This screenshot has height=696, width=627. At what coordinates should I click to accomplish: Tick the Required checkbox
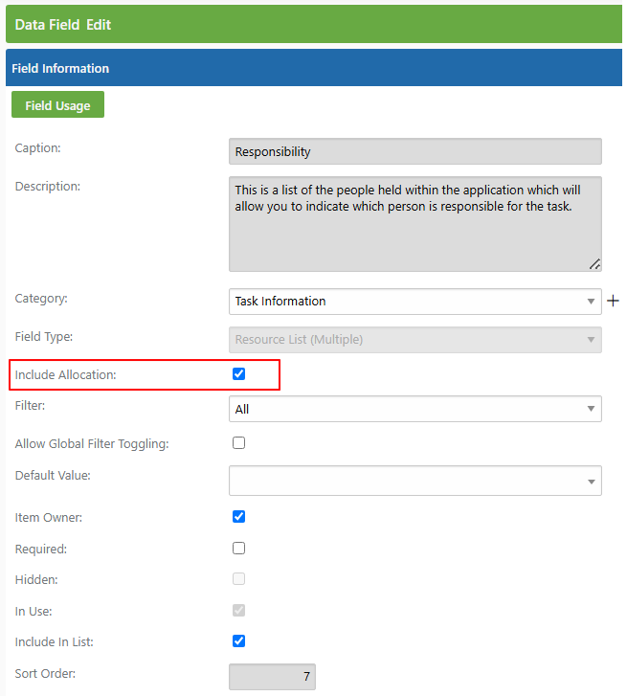click(238, 549)
